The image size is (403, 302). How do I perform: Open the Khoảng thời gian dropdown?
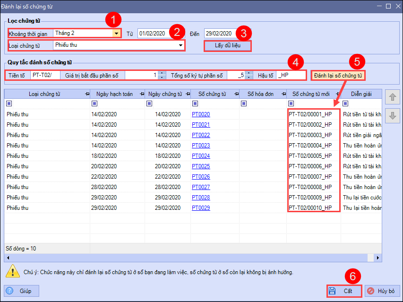coord(116,34)
